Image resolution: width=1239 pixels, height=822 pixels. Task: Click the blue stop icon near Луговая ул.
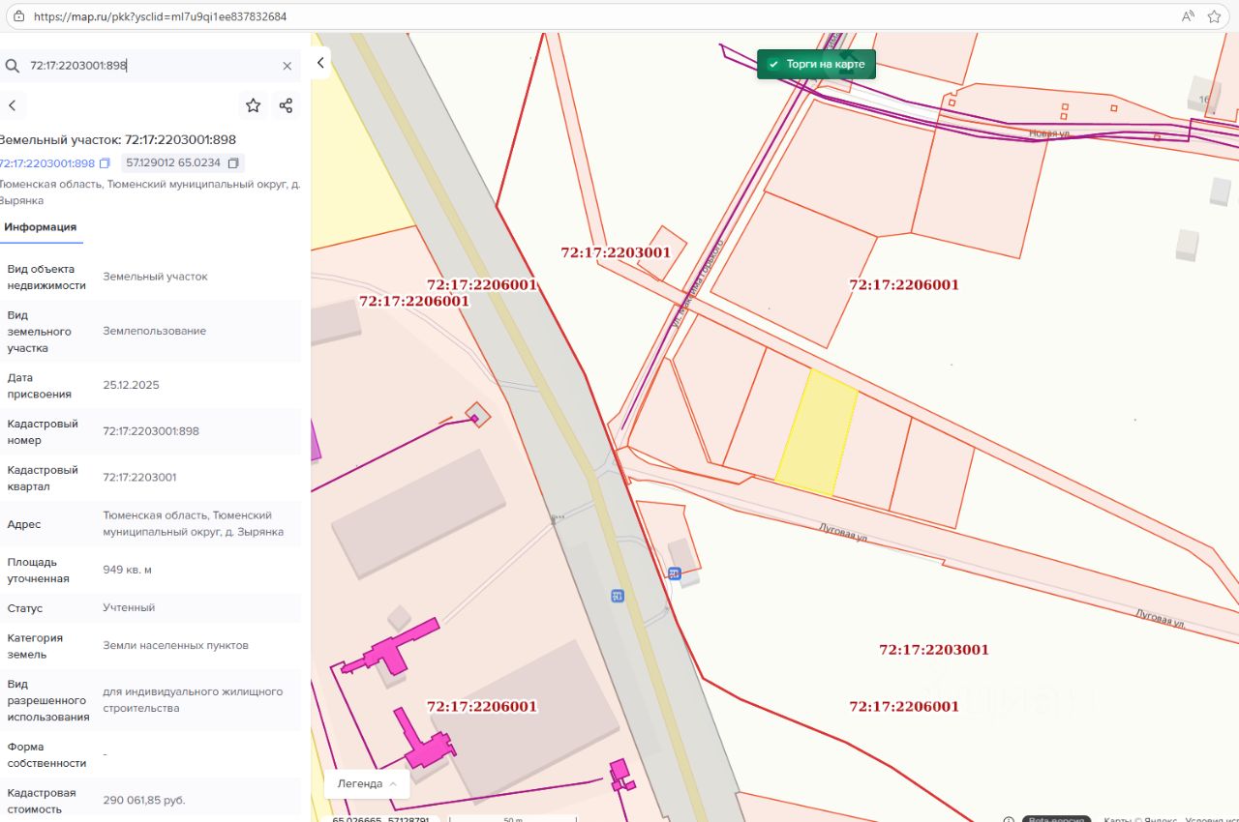point(674,573)
